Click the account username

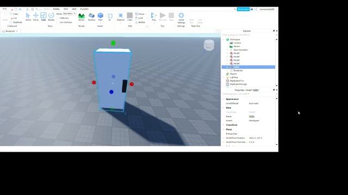point(267,9)
